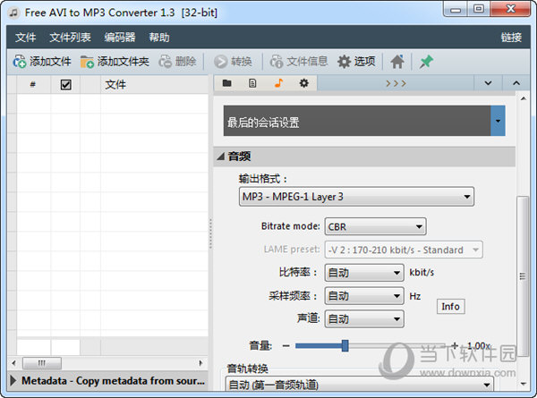Click the 链接 link menu
537x398 pixels.
click(x=511, y=38)
